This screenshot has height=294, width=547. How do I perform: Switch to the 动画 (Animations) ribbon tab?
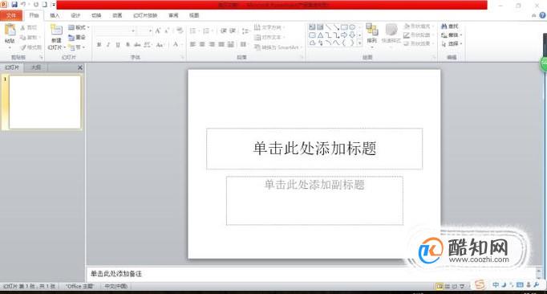tap(117, 15)
